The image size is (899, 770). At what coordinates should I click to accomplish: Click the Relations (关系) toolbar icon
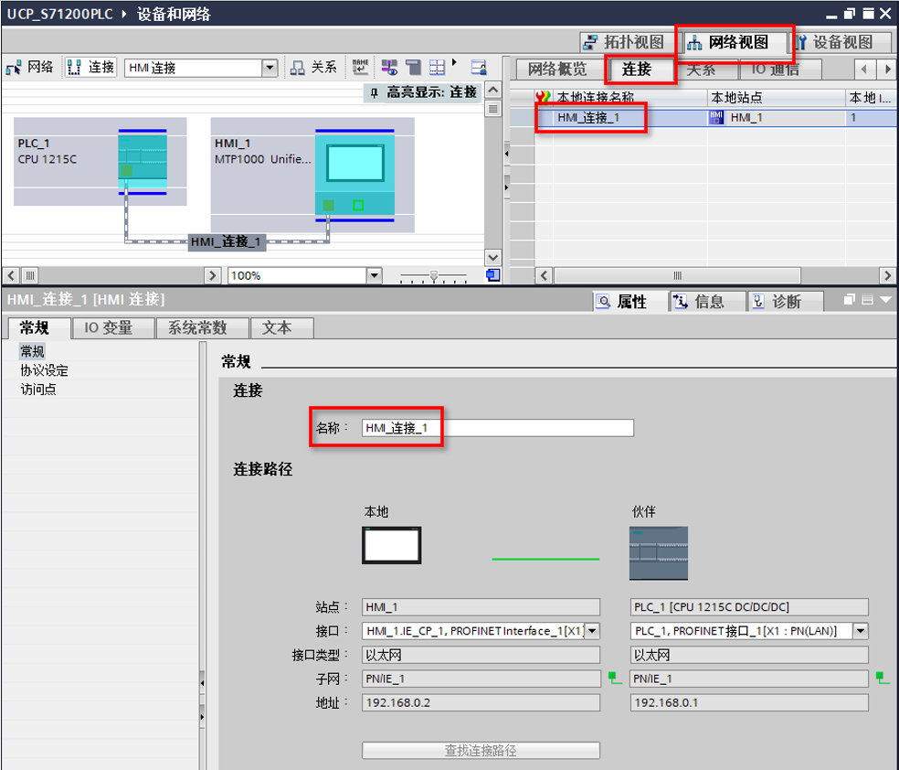[x=313, y=68]
